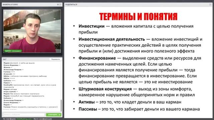The image size is (214, 120).
Task: Focus the chat message input field
Action: coord(24,115)
